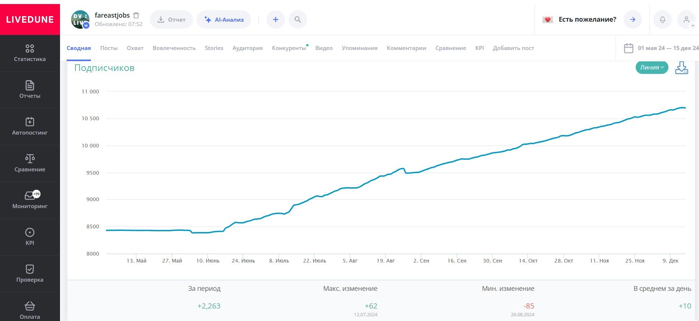Delete fareastjobs account via trash icon
Screen dimensions: 699x321
(x=136, y=15)
